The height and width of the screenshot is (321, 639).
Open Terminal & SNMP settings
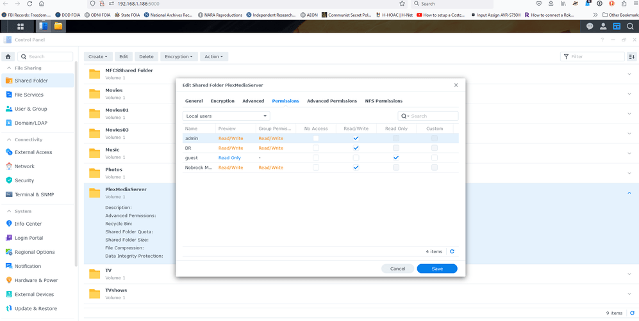click(x=38, y=194)
